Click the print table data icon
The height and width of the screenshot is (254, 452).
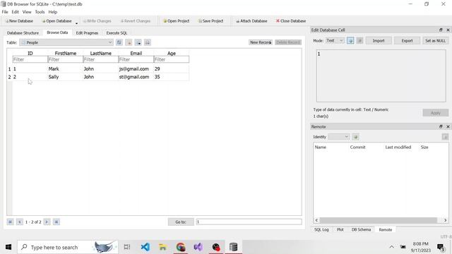click(148, 42)
